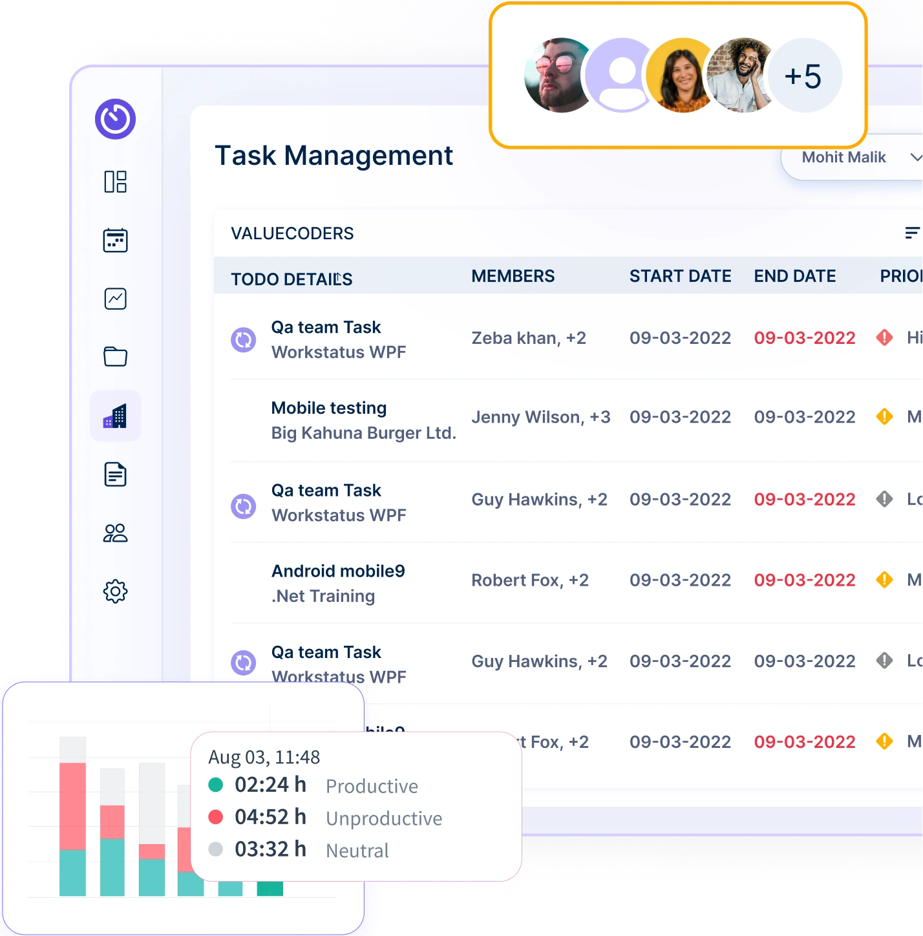Click the red high priority diamond icon
The image size is (923, 936).
click(x=884, y=337)
